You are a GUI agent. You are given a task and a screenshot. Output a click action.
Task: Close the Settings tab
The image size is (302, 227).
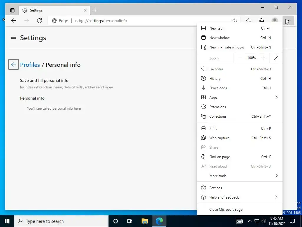click(x=85, y=10)
